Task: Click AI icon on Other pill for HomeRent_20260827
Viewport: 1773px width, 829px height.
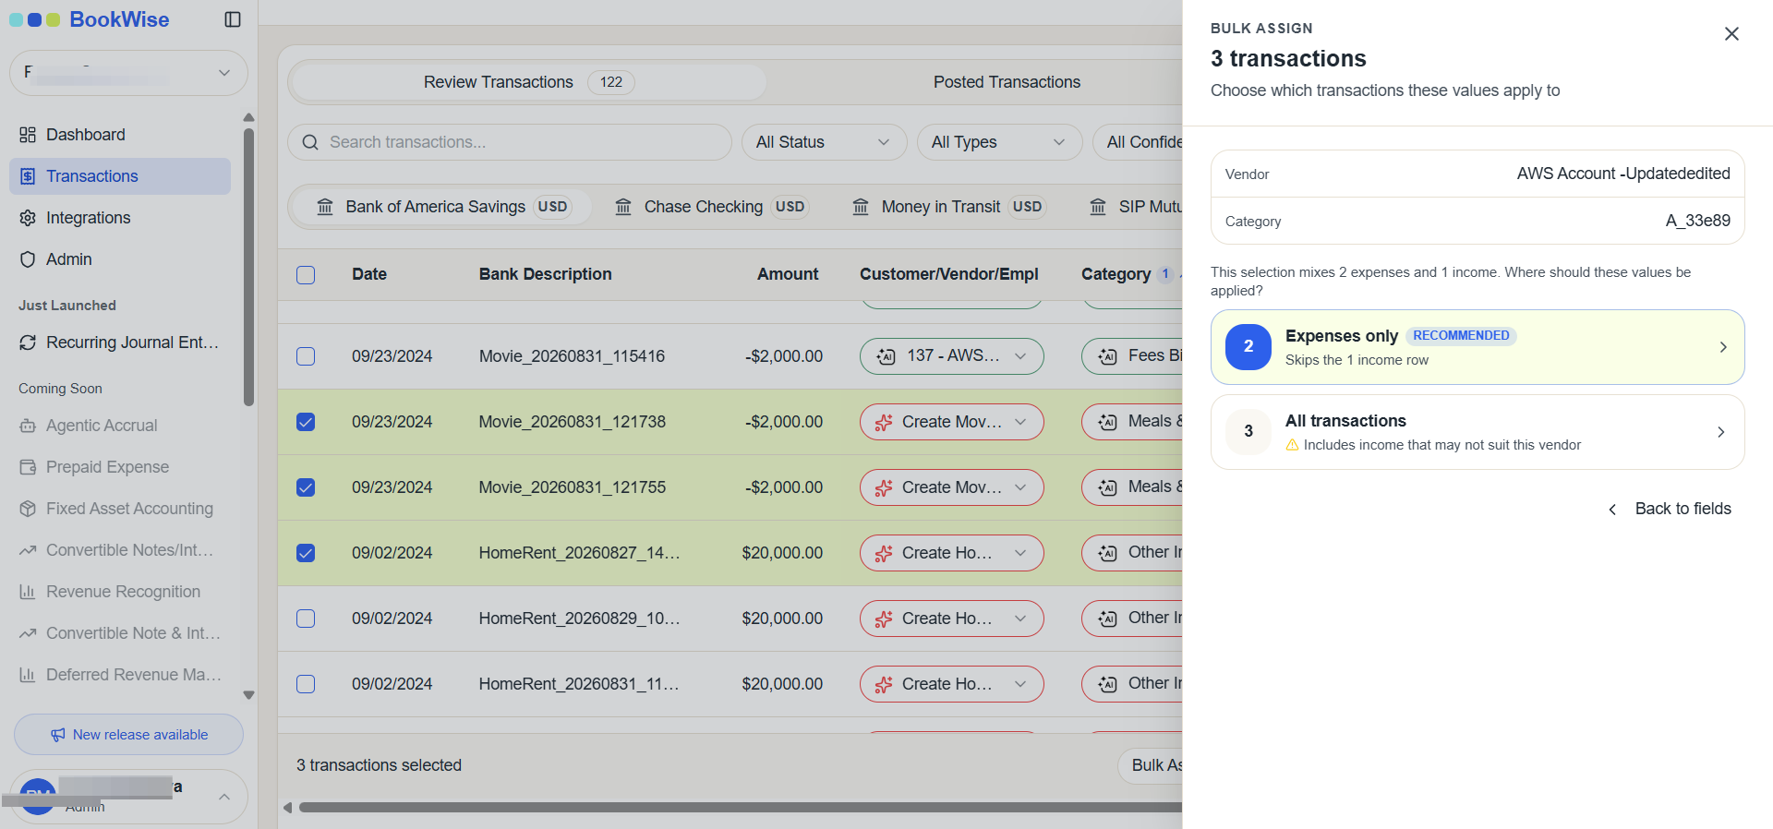Action: point(1107,553)
